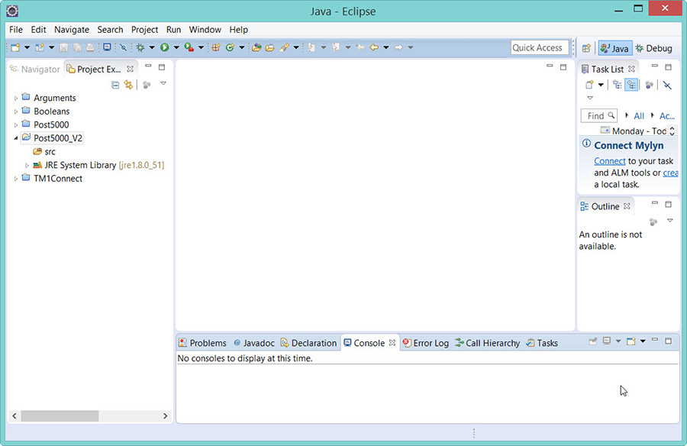The height and width of the screenshot is (446, 687).
Task: Click Collapse All in Project Explorer
Action: point(115,85)
